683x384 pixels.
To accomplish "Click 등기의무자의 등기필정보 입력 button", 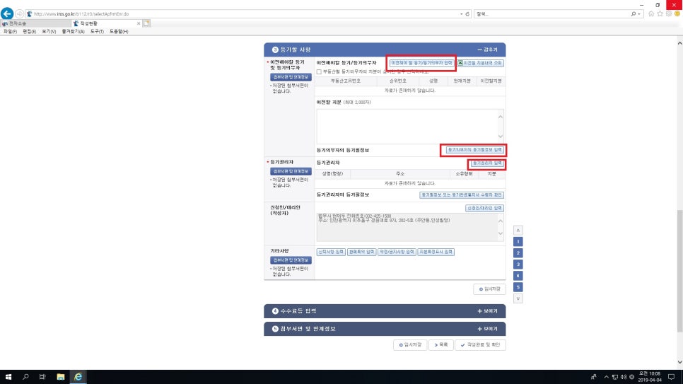I will (475, 150).
